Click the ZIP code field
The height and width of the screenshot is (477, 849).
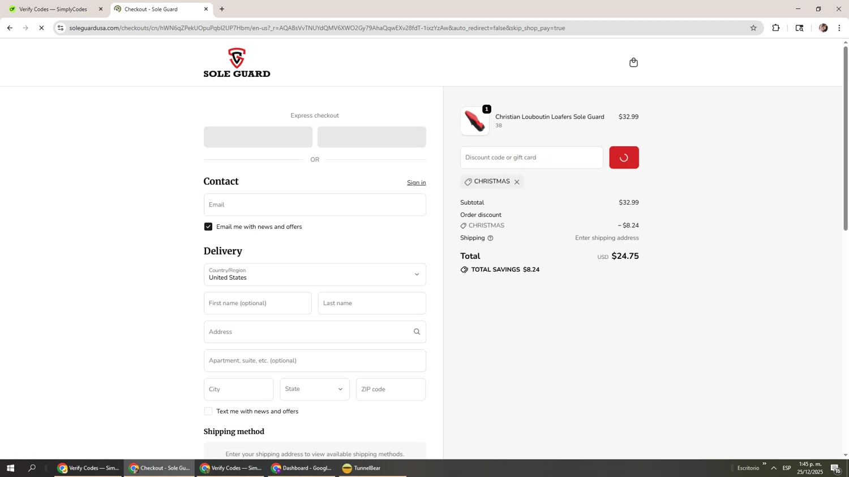[x=391, y=389]
